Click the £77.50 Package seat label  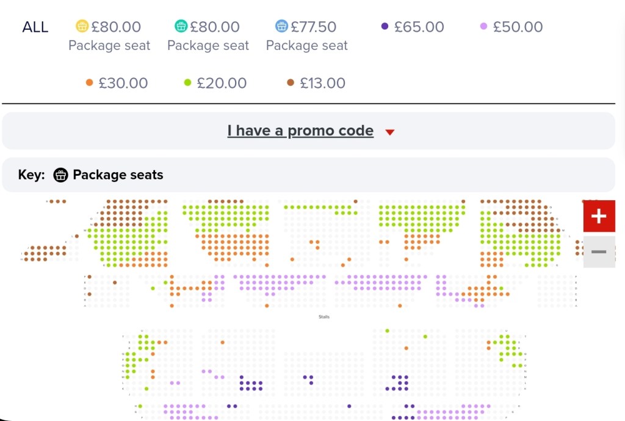[x=307, y=46]
